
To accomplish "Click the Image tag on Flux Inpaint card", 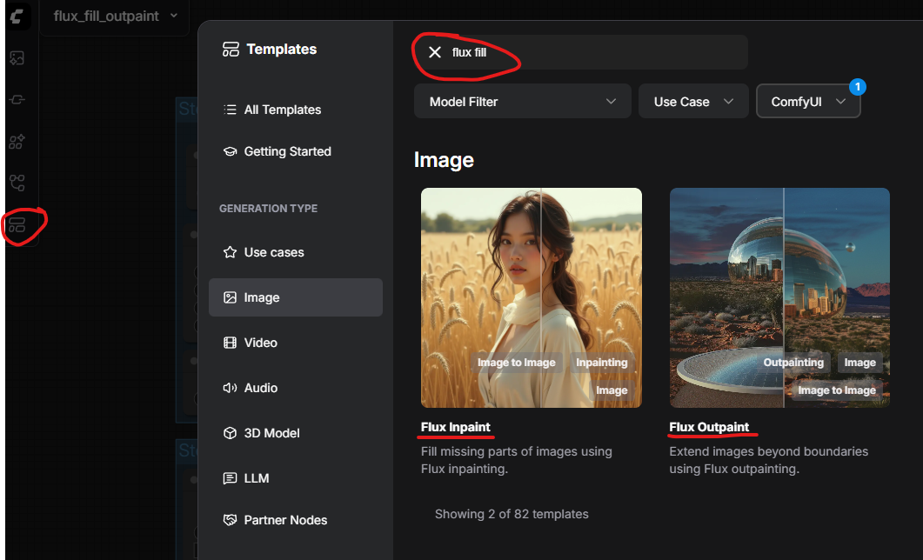I will click(612, 390).
